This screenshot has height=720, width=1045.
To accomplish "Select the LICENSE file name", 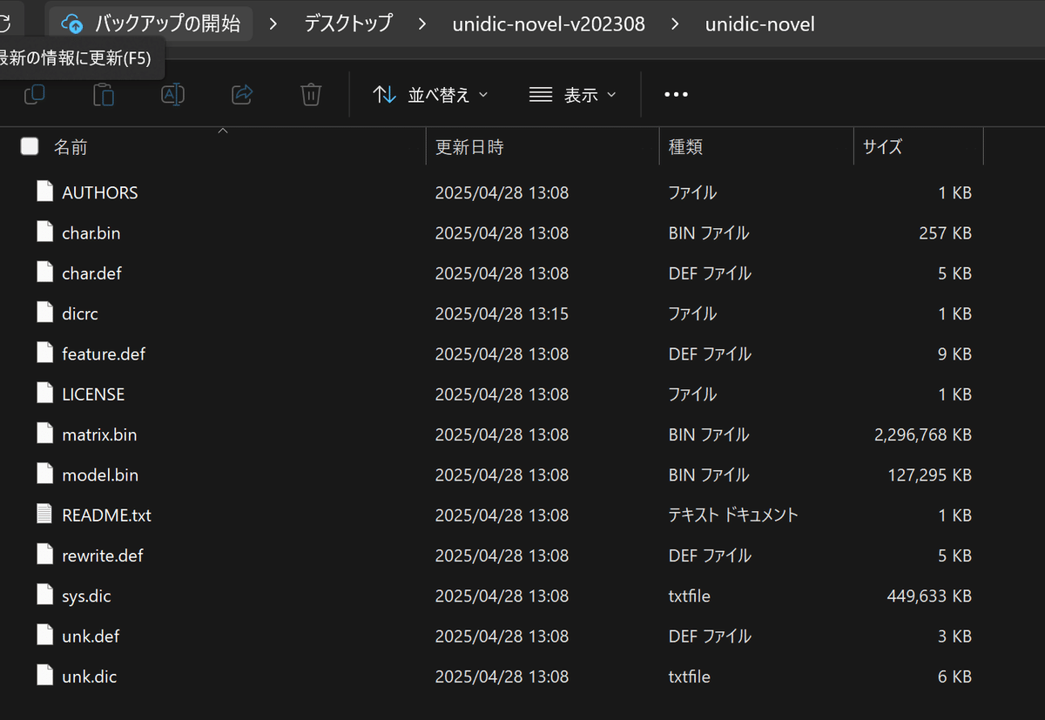I will tap(93, 394).
